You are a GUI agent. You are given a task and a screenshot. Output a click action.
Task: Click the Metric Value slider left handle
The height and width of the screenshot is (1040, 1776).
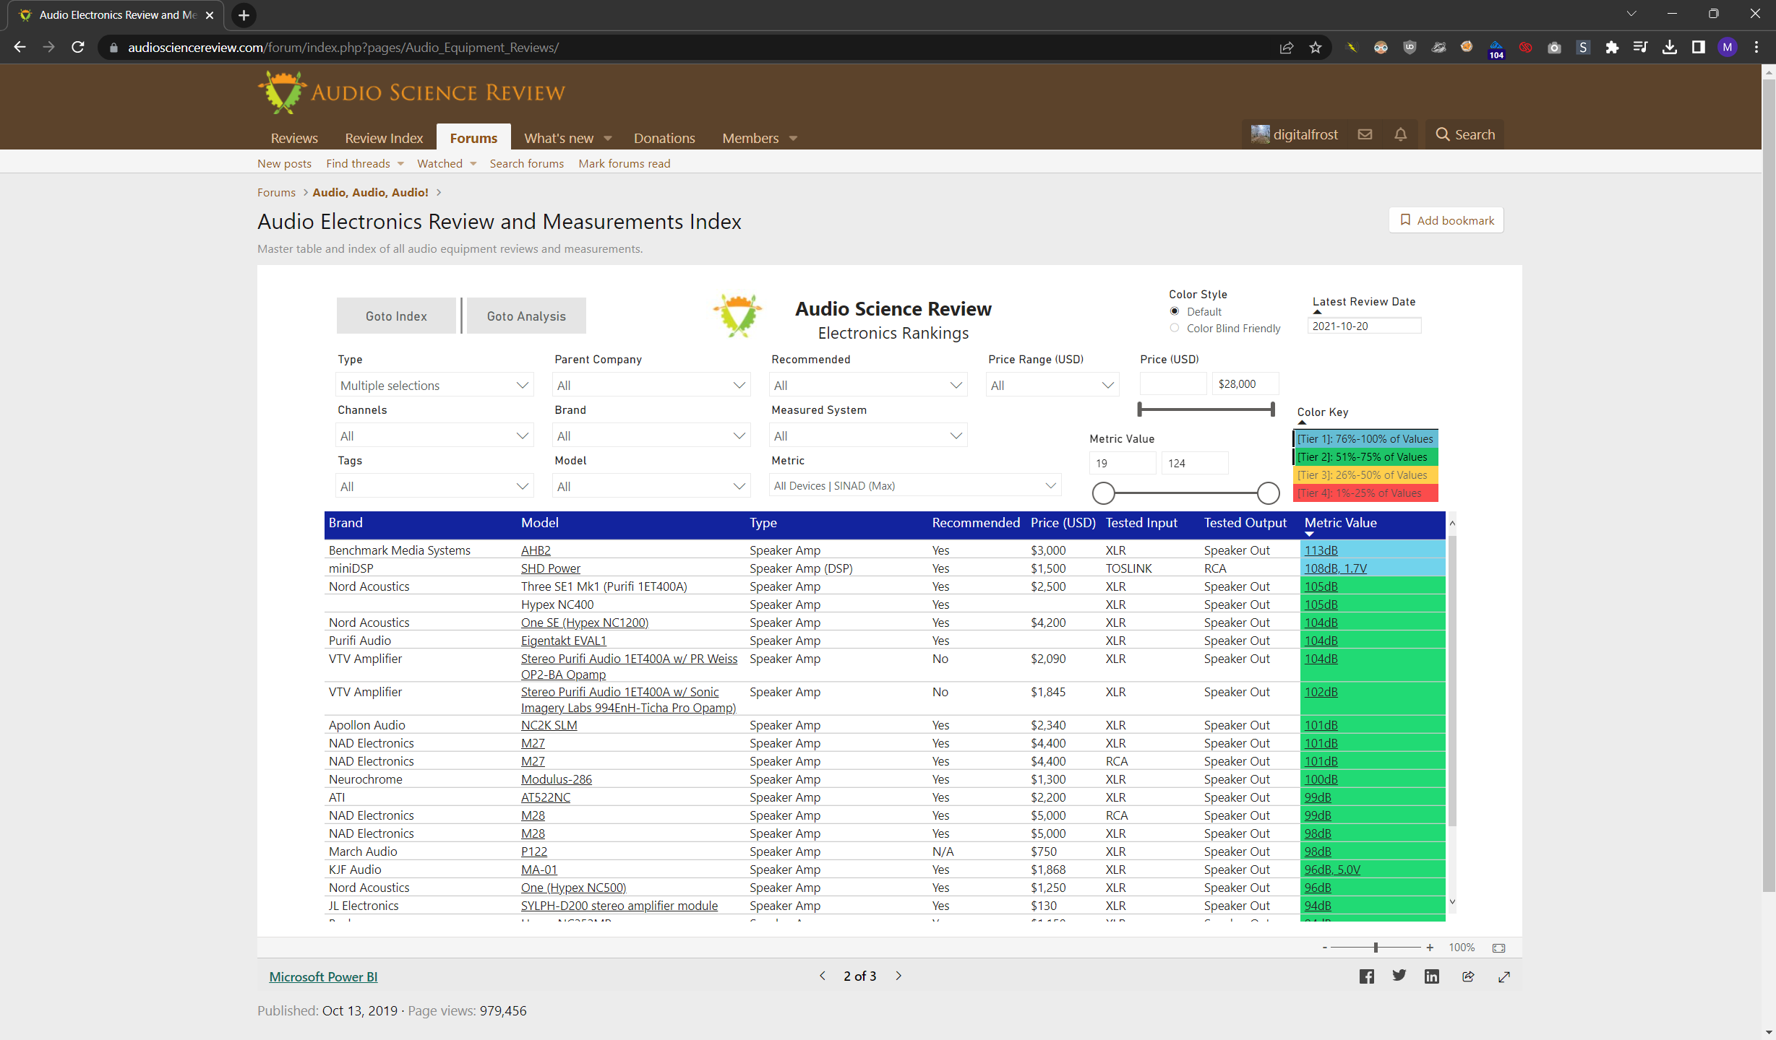click(1103, 493)
